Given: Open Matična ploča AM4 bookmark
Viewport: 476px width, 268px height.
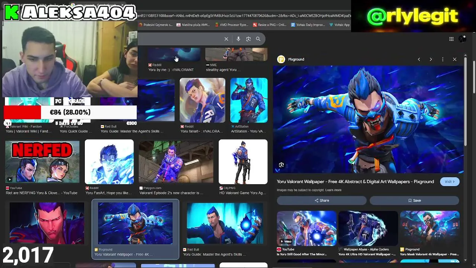Looking at the screenshot, I should [x=193, y=25].
